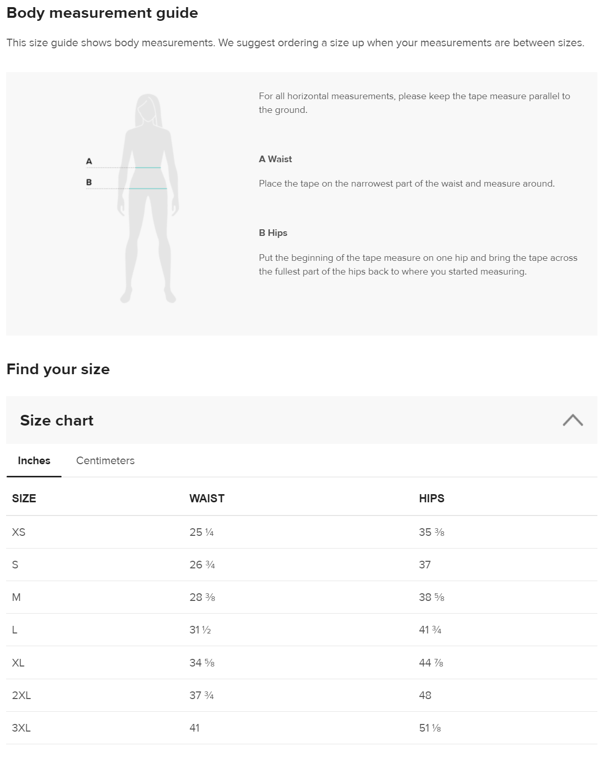
Task: Switch to the Centimeters tab
Action: [x=105, y=461]
